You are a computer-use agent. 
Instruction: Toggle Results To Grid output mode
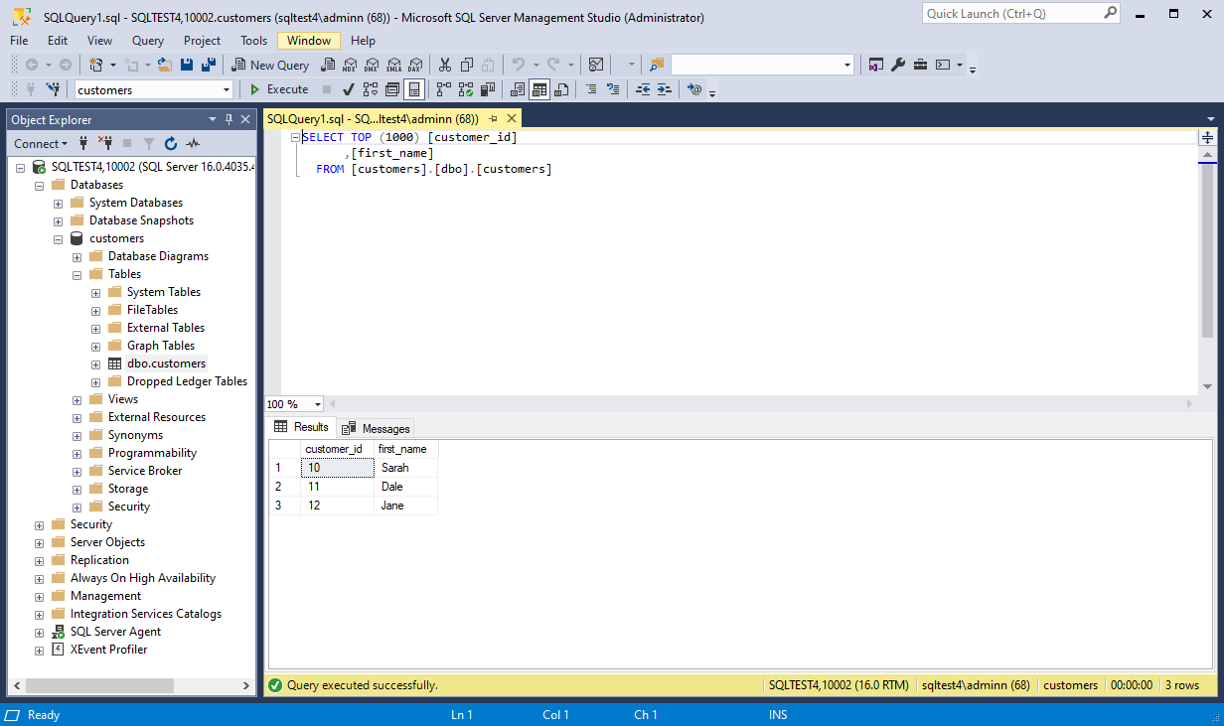[539, 89]
